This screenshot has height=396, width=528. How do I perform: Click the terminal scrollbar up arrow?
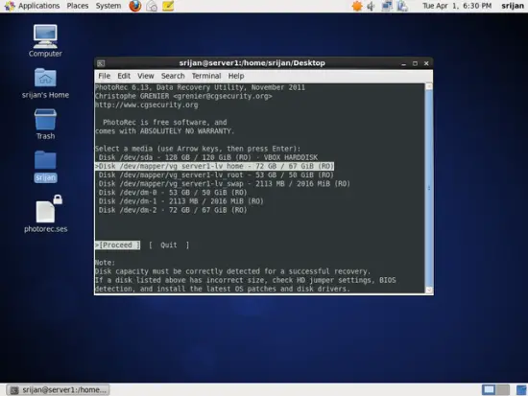click(x=429, y=86)
